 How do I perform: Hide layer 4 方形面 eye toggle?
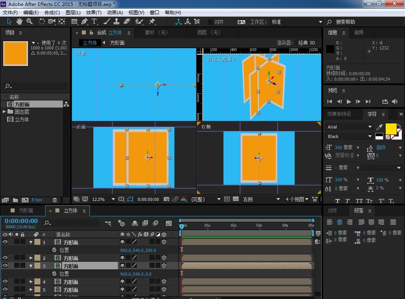click(x=5, y=282)
